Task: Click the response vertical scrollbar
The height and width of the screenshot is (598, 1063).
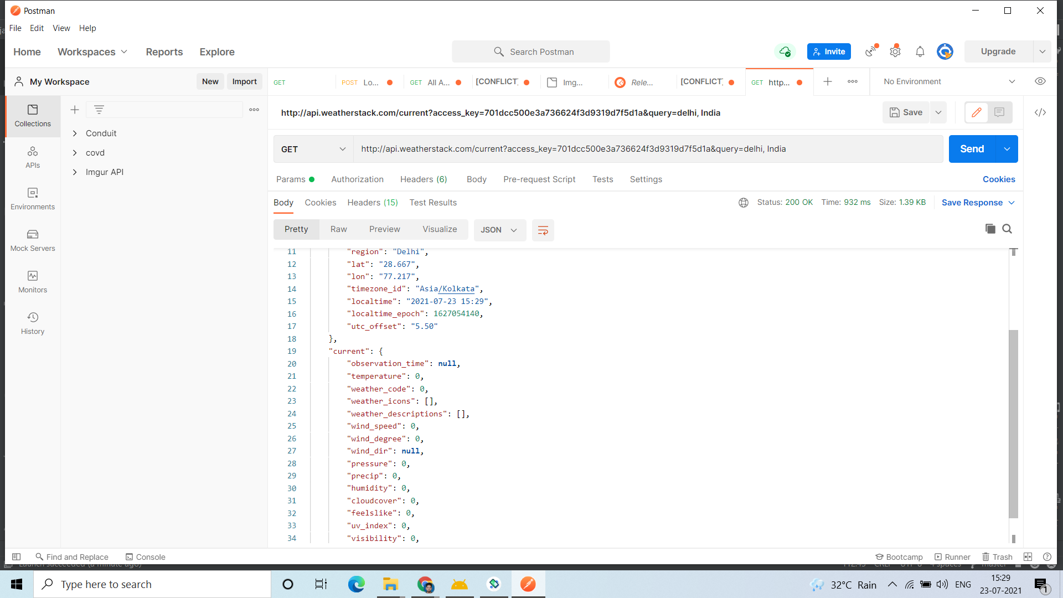Action: point(1013,424)
